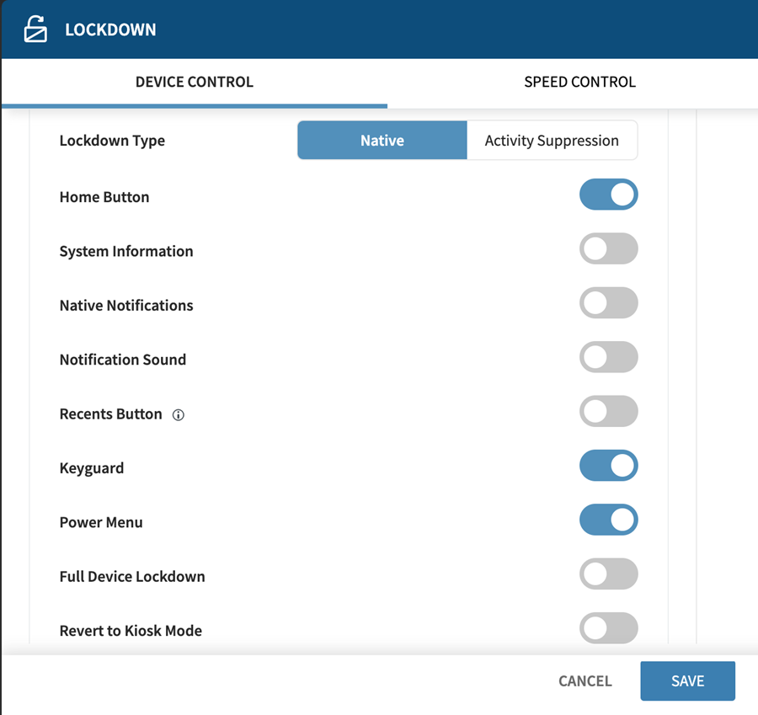Click the Recents Button info icon
This screenshot has height=715, width=758.
[x=179, y=415]
